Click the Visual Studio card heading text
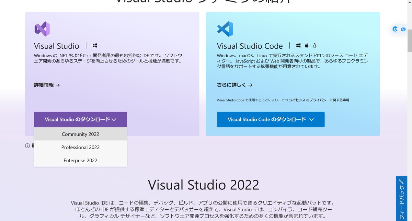Viewport: 412px width, 221px height. 57,46
